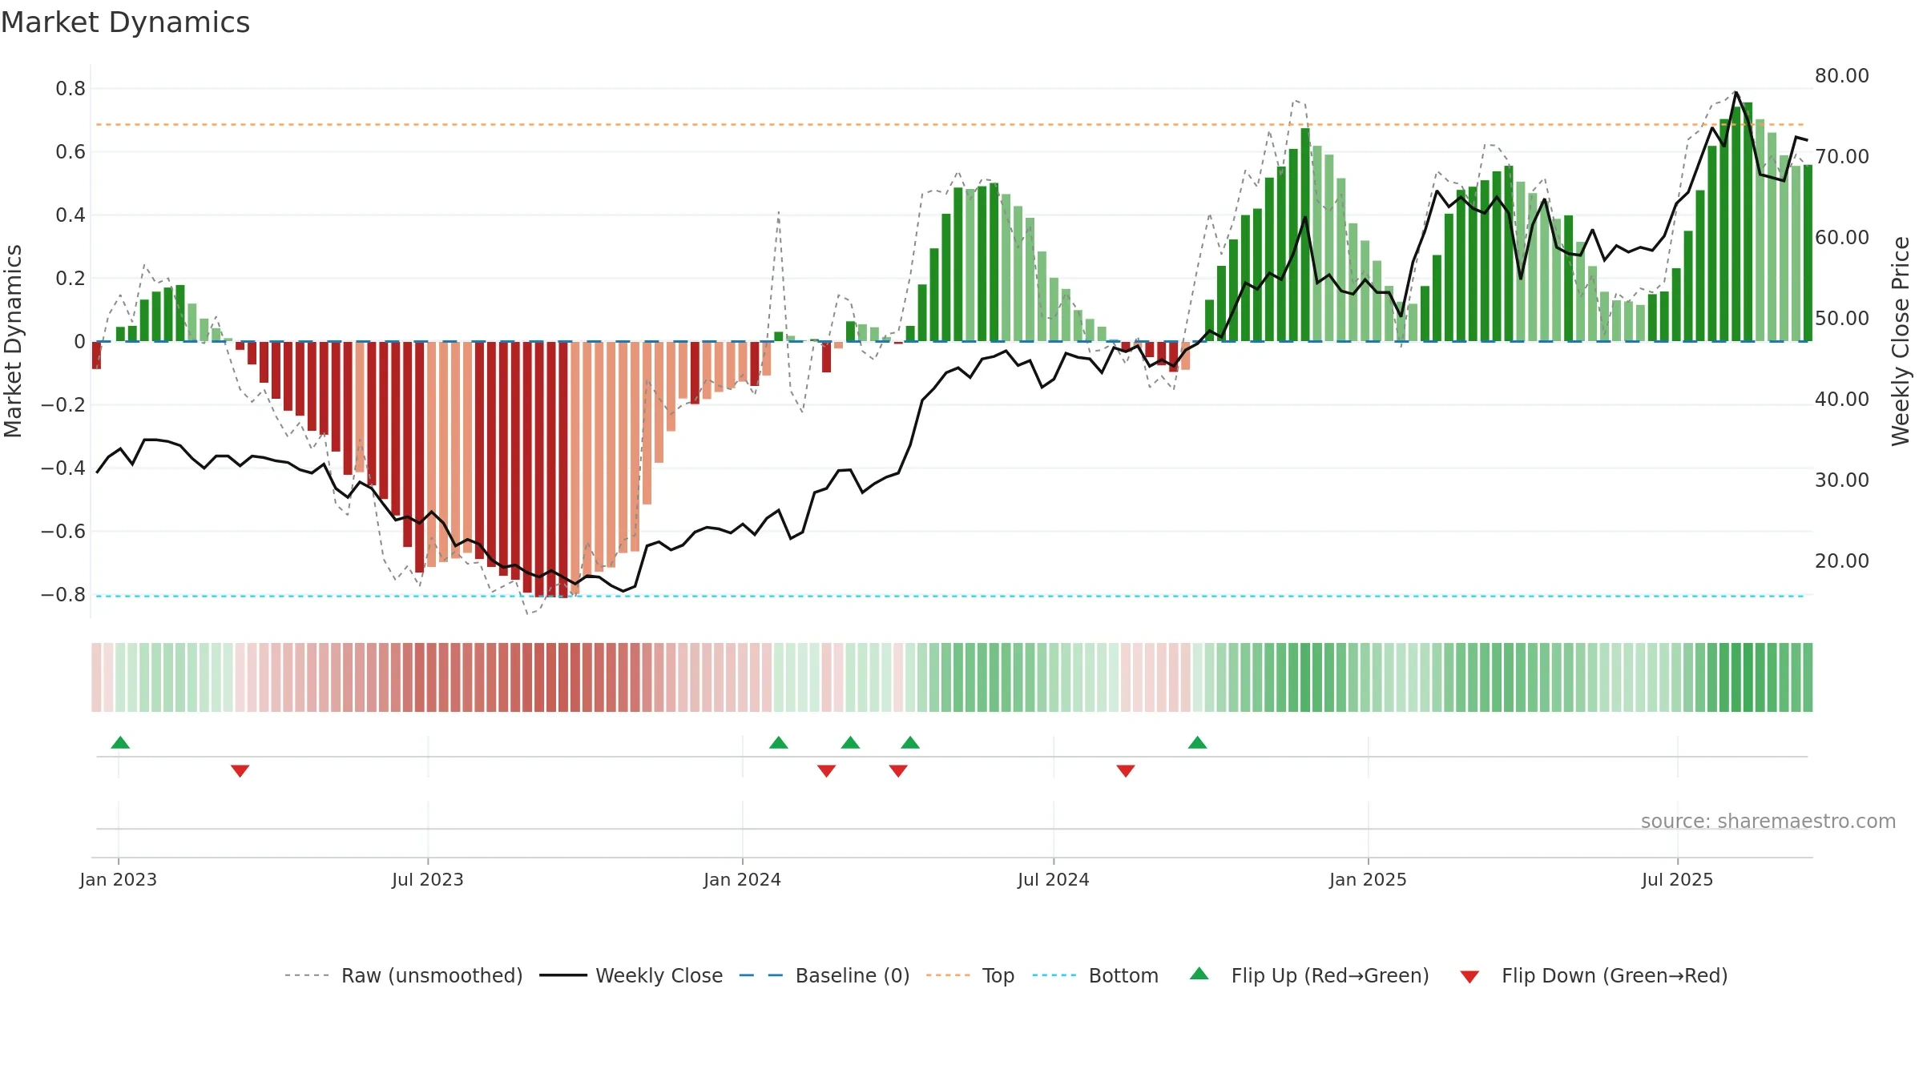The image size is (1923, 1081).
Task: Toggle the Flip Down (Green→Red) legend entry
Action: (1593, 975)
